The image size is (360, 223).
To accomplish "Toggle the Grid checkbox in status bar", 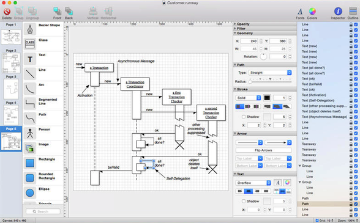I will (x=317, y=221).
